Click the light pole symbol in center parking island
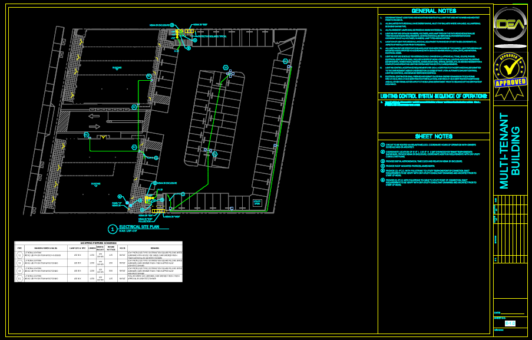The image size is (532, 340). [x=230, y=74]
